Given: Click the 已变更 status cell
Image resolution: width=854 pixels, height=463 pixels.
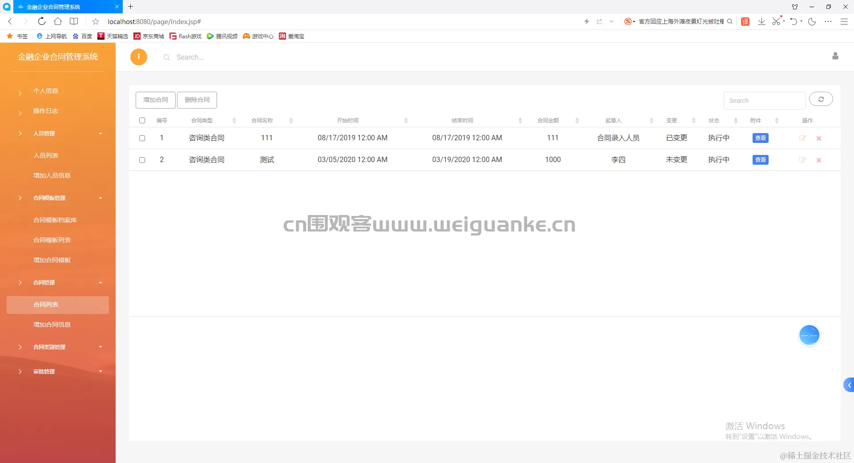Looking at the screenshot, I should 677,138.
